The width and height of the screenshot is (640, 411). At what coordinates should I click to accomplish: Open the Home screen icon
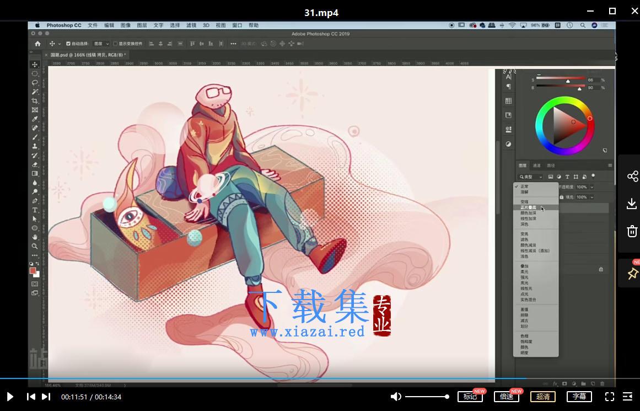(37, 44)
